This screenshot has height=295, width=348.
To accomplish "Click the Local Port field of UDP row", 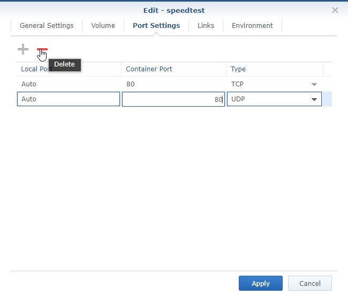I will (69, 99).
